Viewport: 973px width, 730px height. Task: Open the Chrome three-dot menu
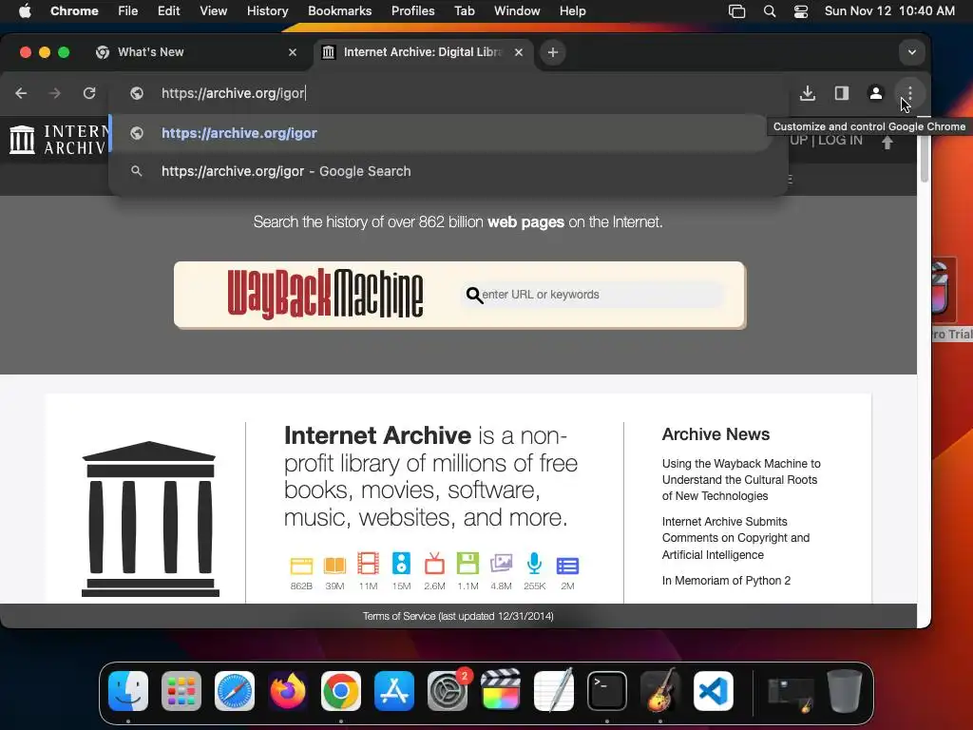[x=909, y=93]
